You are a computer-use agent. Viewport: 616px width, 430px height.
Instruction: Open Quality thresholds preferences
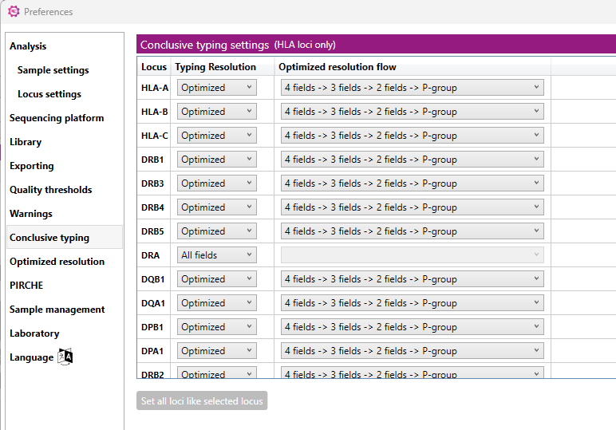coord(51,190)
